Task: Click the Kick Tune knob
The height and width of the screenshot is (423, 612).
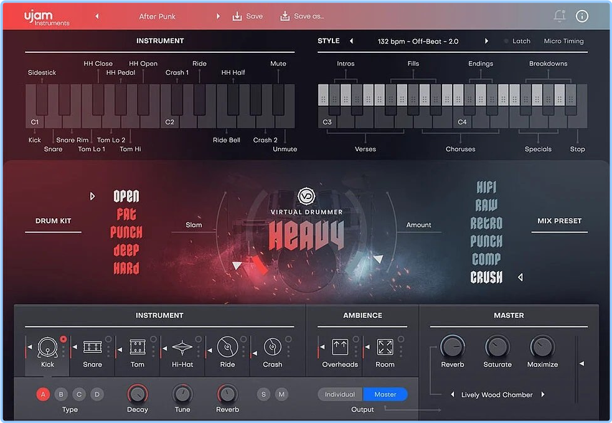Action: (182, 394)
